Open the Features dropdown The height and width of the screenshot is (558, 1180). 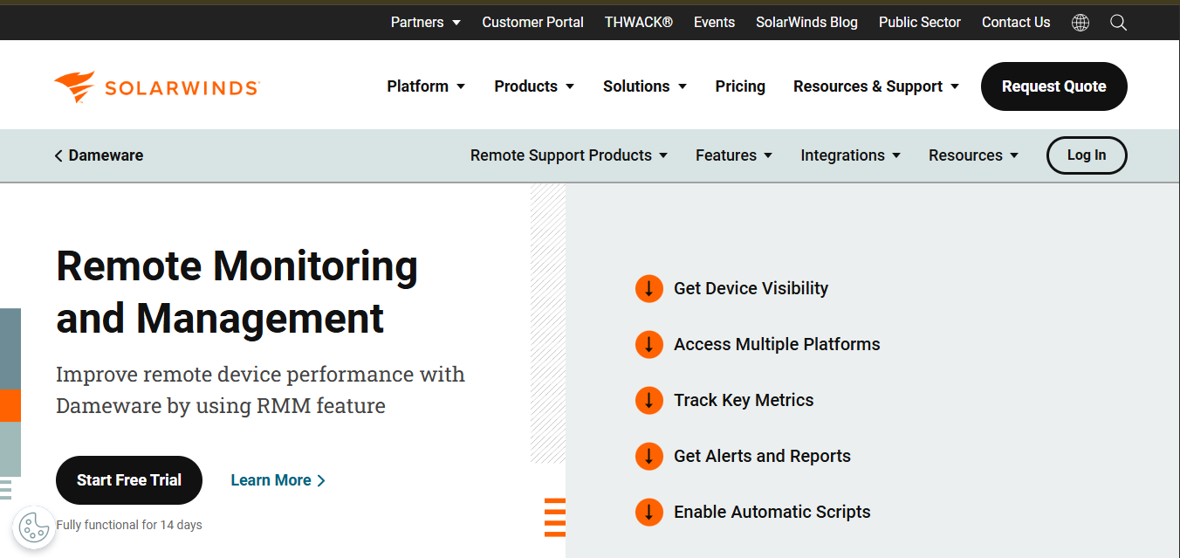pos(733,155)
